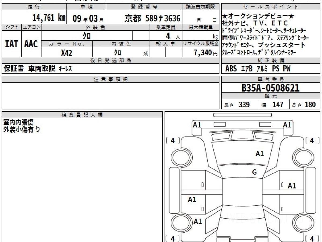Click the A1 mark beside the rear wheel circle
The width and height of the screenshot is (322, 242).
coord(198,221)
